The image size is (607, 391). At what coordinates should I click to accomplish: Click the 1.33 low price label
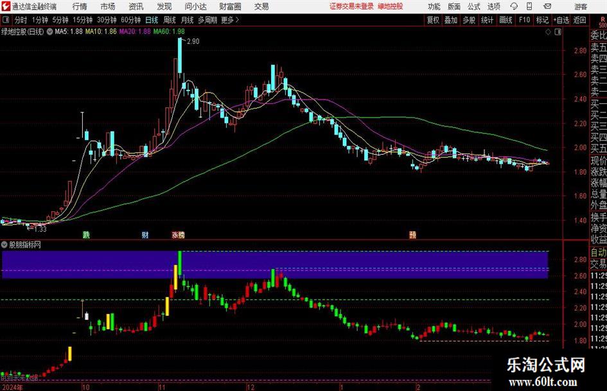40,229
